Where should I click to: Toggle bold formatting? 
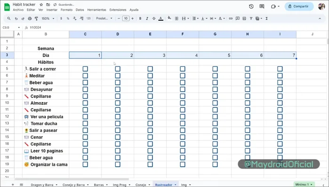[x=140, y=18]
